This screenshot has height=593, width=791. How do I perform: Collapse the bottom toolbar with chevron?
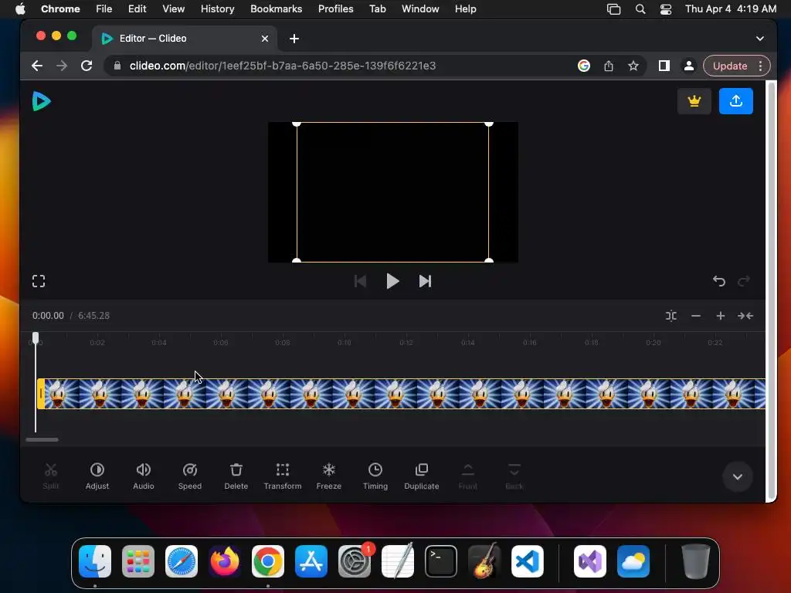pyautogui.click(x=738, y=476)
